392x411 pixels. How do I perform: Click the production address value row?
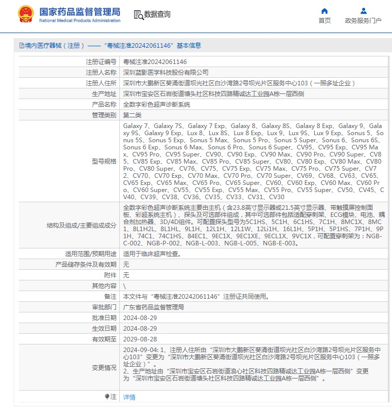(x=254, y=94)
